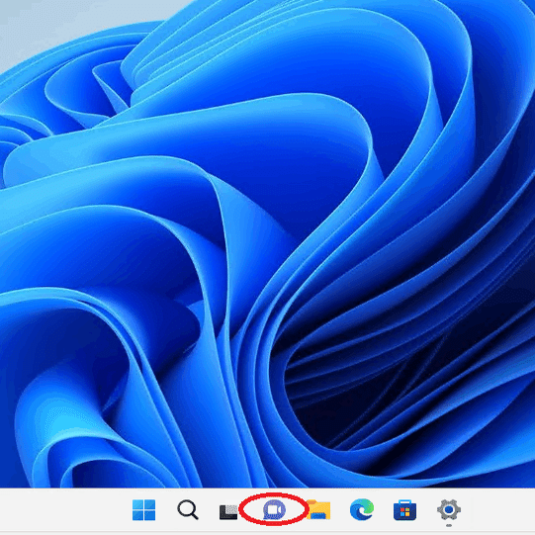This screenshot has height=535, width=535.
Task: Open Settings gear on taskbar
Action: 449,509
